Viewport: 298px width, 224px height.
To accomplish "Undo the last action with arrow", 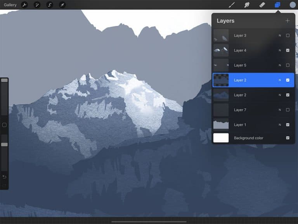I will (x=4, y=177).
